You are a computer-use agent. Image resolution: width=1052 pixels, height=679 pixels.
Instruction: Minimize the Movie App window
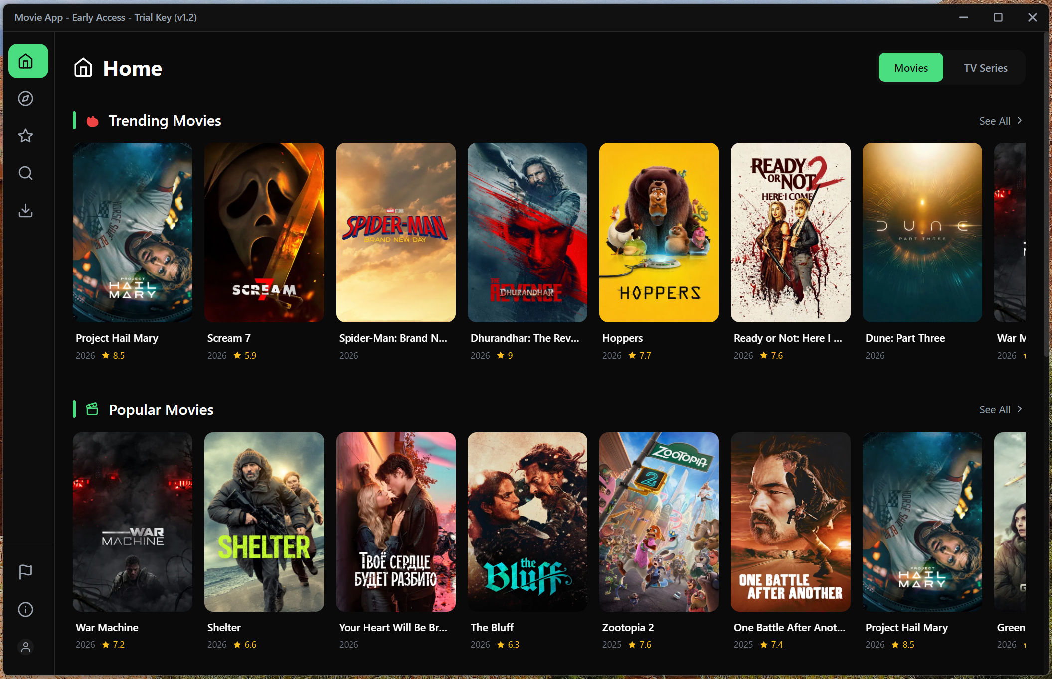(963, 17)
